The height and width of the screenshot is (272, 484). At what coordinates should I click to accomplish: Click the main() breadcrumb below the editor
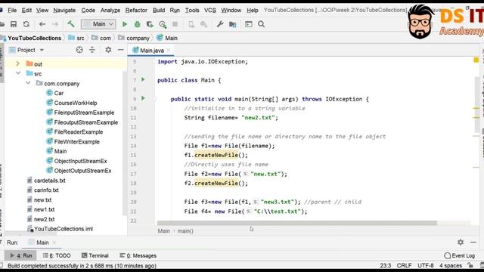pyautogui.click(x=185, y=230)
